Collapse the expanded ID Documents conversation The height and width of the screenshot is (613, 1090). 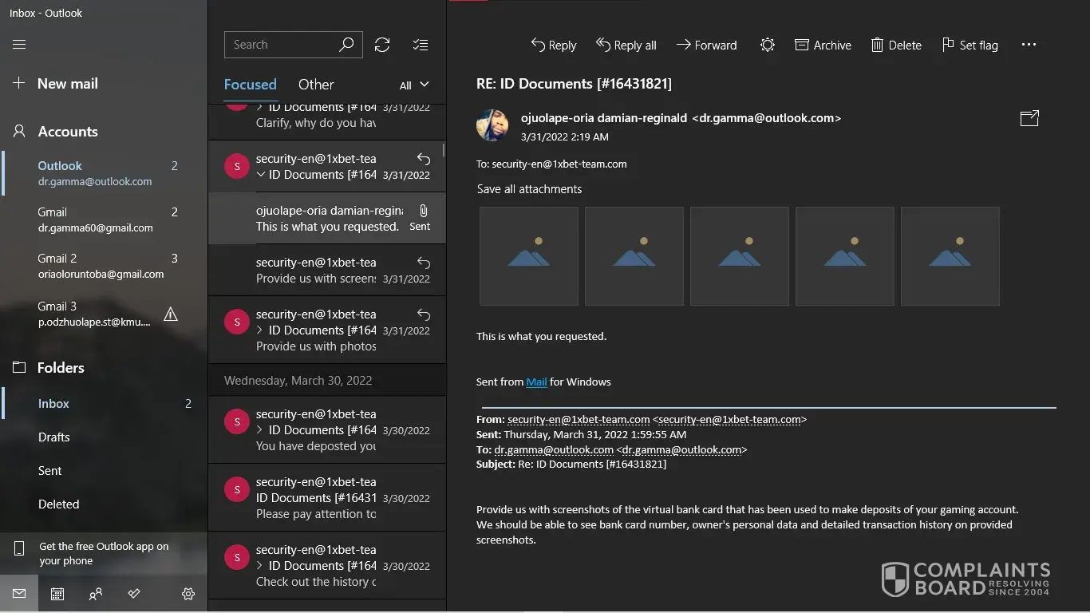pos(260,175)
